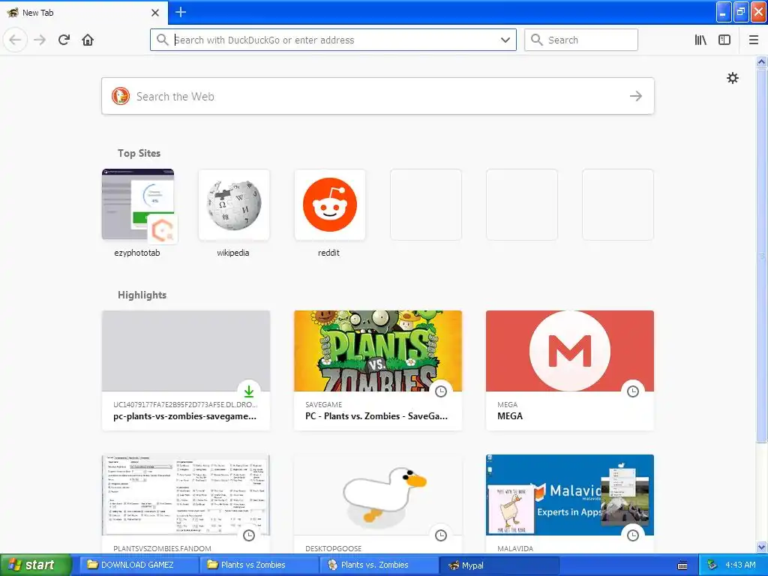Click history clock on Desktopgoose card
The image size is (768, 576).
[441, 535]
